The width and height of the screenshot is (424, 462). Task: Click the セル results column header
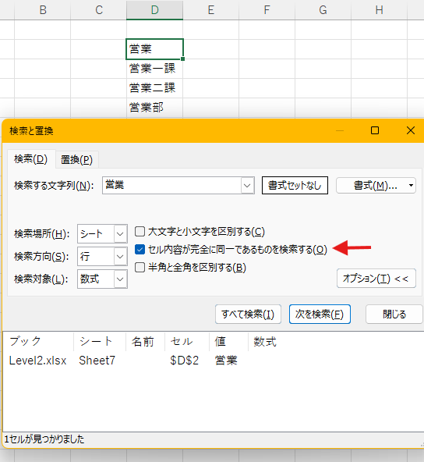[x=187, y=342]
